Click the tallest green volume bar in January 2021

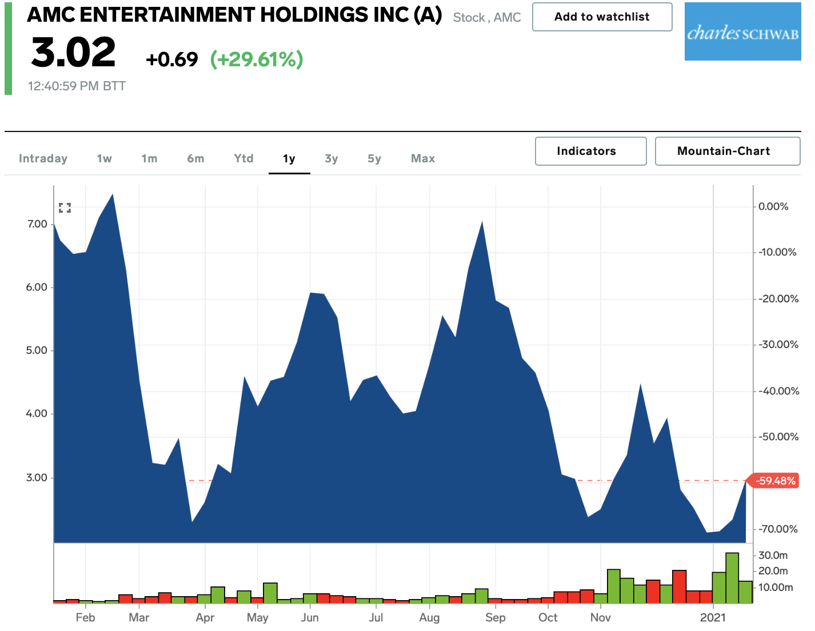(732, 578)
